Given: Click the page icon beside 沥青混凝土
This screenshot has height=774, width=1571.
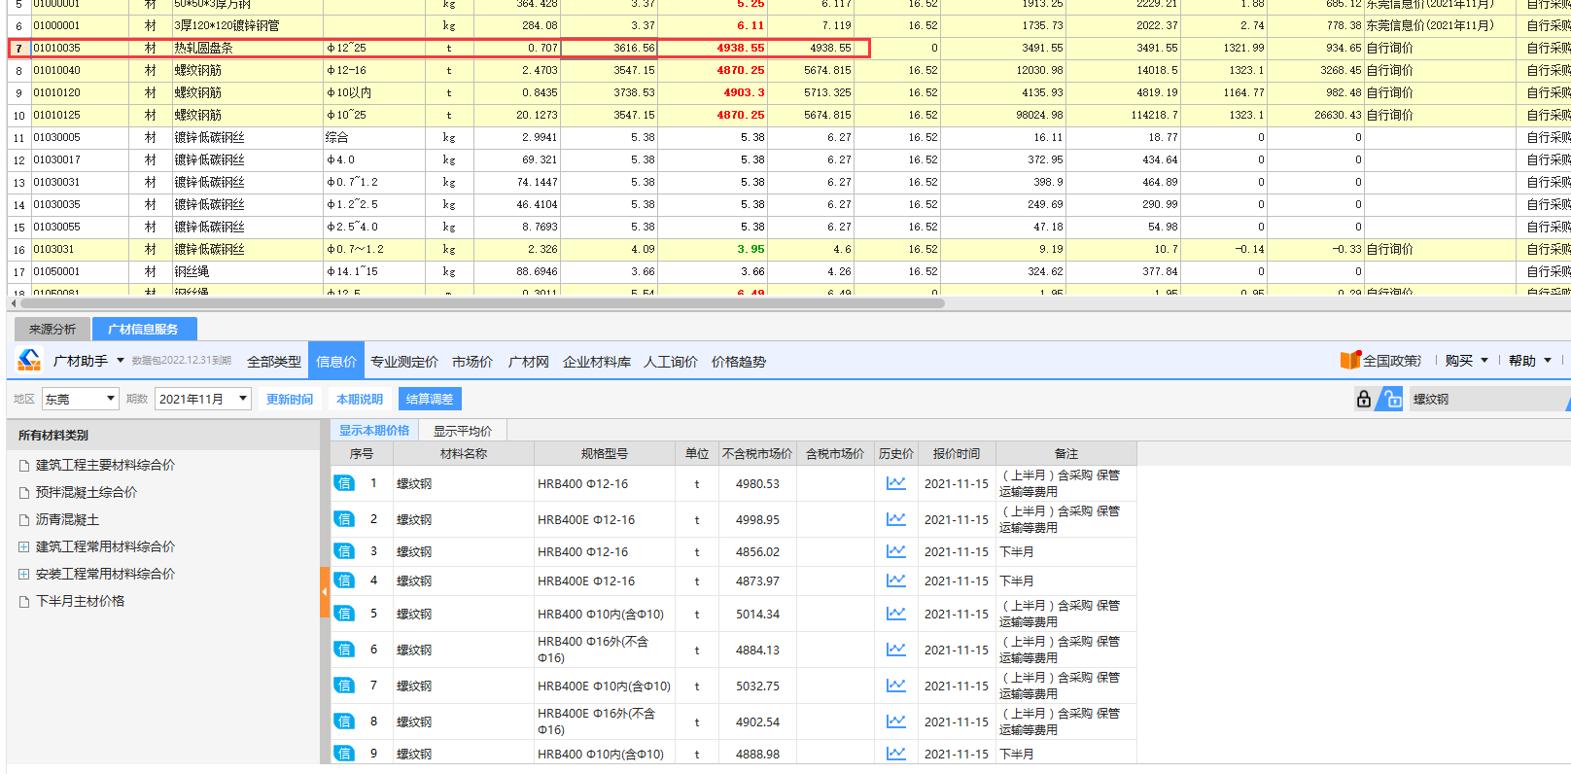Looking at the screenshot, I should (x=24, y=520).
